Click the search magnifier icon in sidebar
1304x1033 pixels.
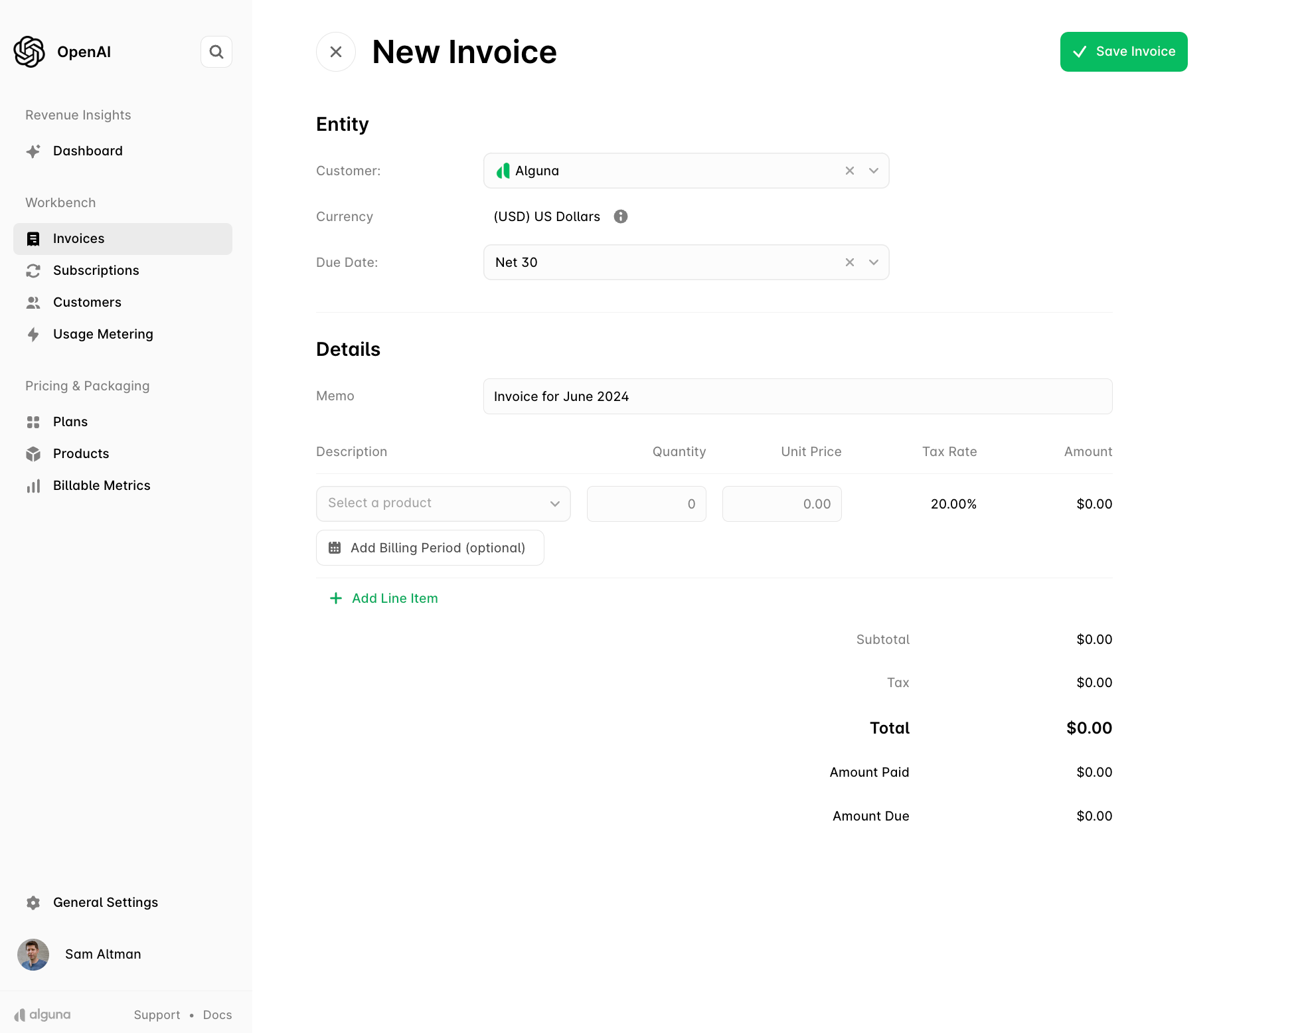click(216, 52)
